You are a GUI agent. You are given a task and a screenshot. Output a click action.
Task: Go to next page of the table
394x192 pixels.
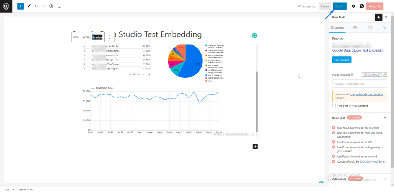(x=149, y=74)
